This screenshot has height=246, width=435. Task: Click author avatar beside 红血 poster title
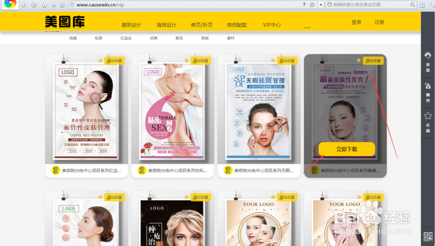pos(56,170)
